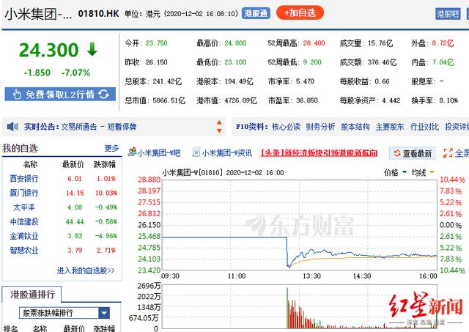469x332 pixels.
Task: Click 免费领取L2行情 banner button
Action: pyautogui.click(x=60, y=95)
